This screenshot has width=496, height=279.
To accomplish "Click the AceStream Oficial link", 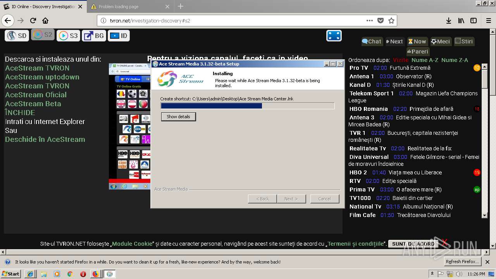I will [x=36, y=95].
